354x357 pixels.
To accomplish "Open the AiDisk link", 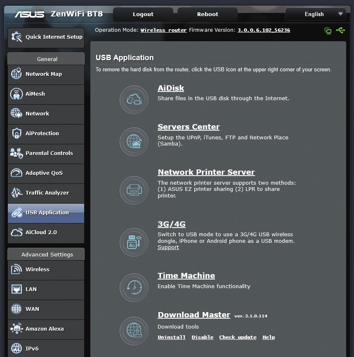I will coord(171,88).
